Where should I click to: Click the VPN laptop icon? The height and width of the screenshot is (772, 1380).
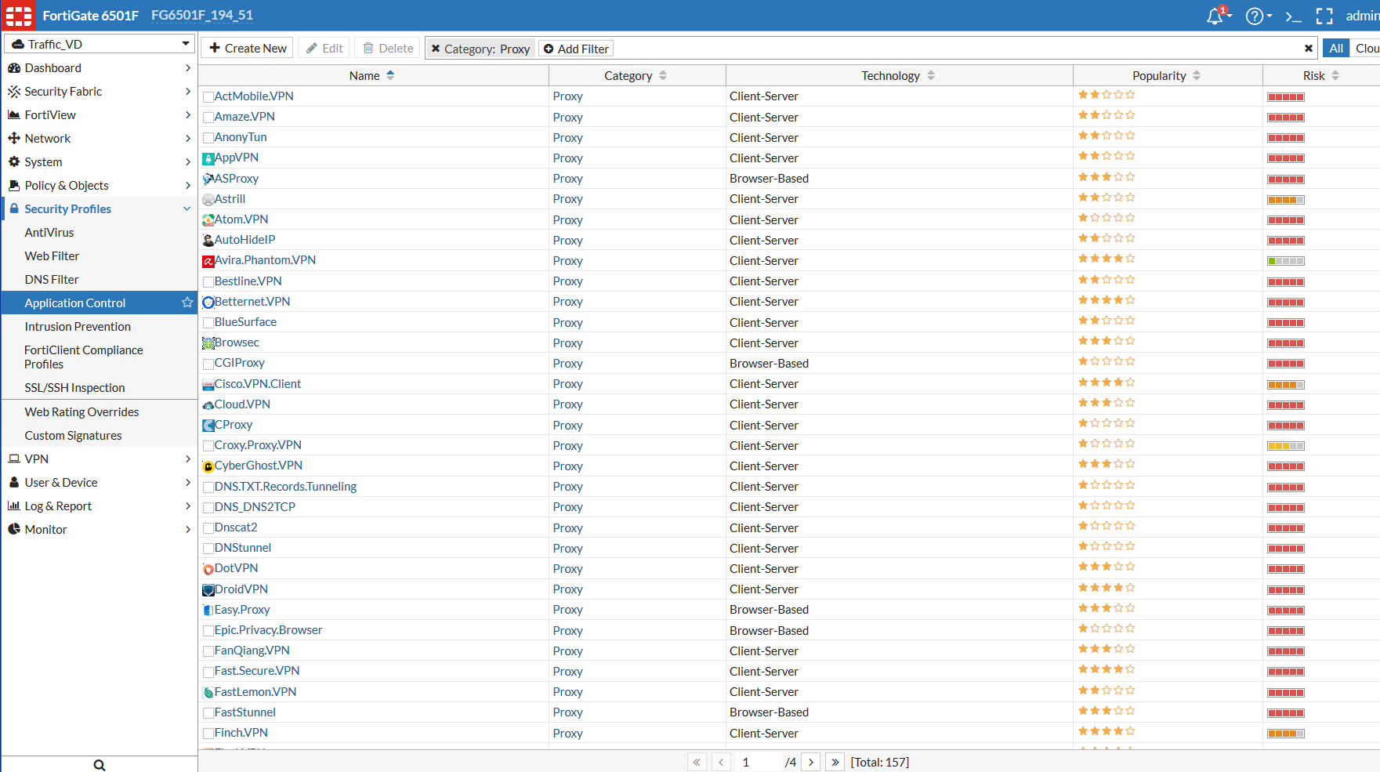click(x=14, y=459)
